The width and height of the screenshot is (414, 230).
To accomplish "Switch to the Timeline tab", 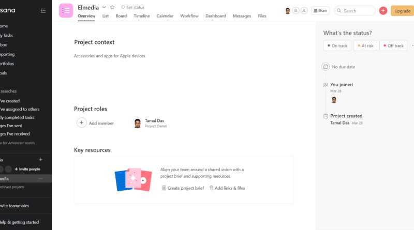I will coord(141,16).
